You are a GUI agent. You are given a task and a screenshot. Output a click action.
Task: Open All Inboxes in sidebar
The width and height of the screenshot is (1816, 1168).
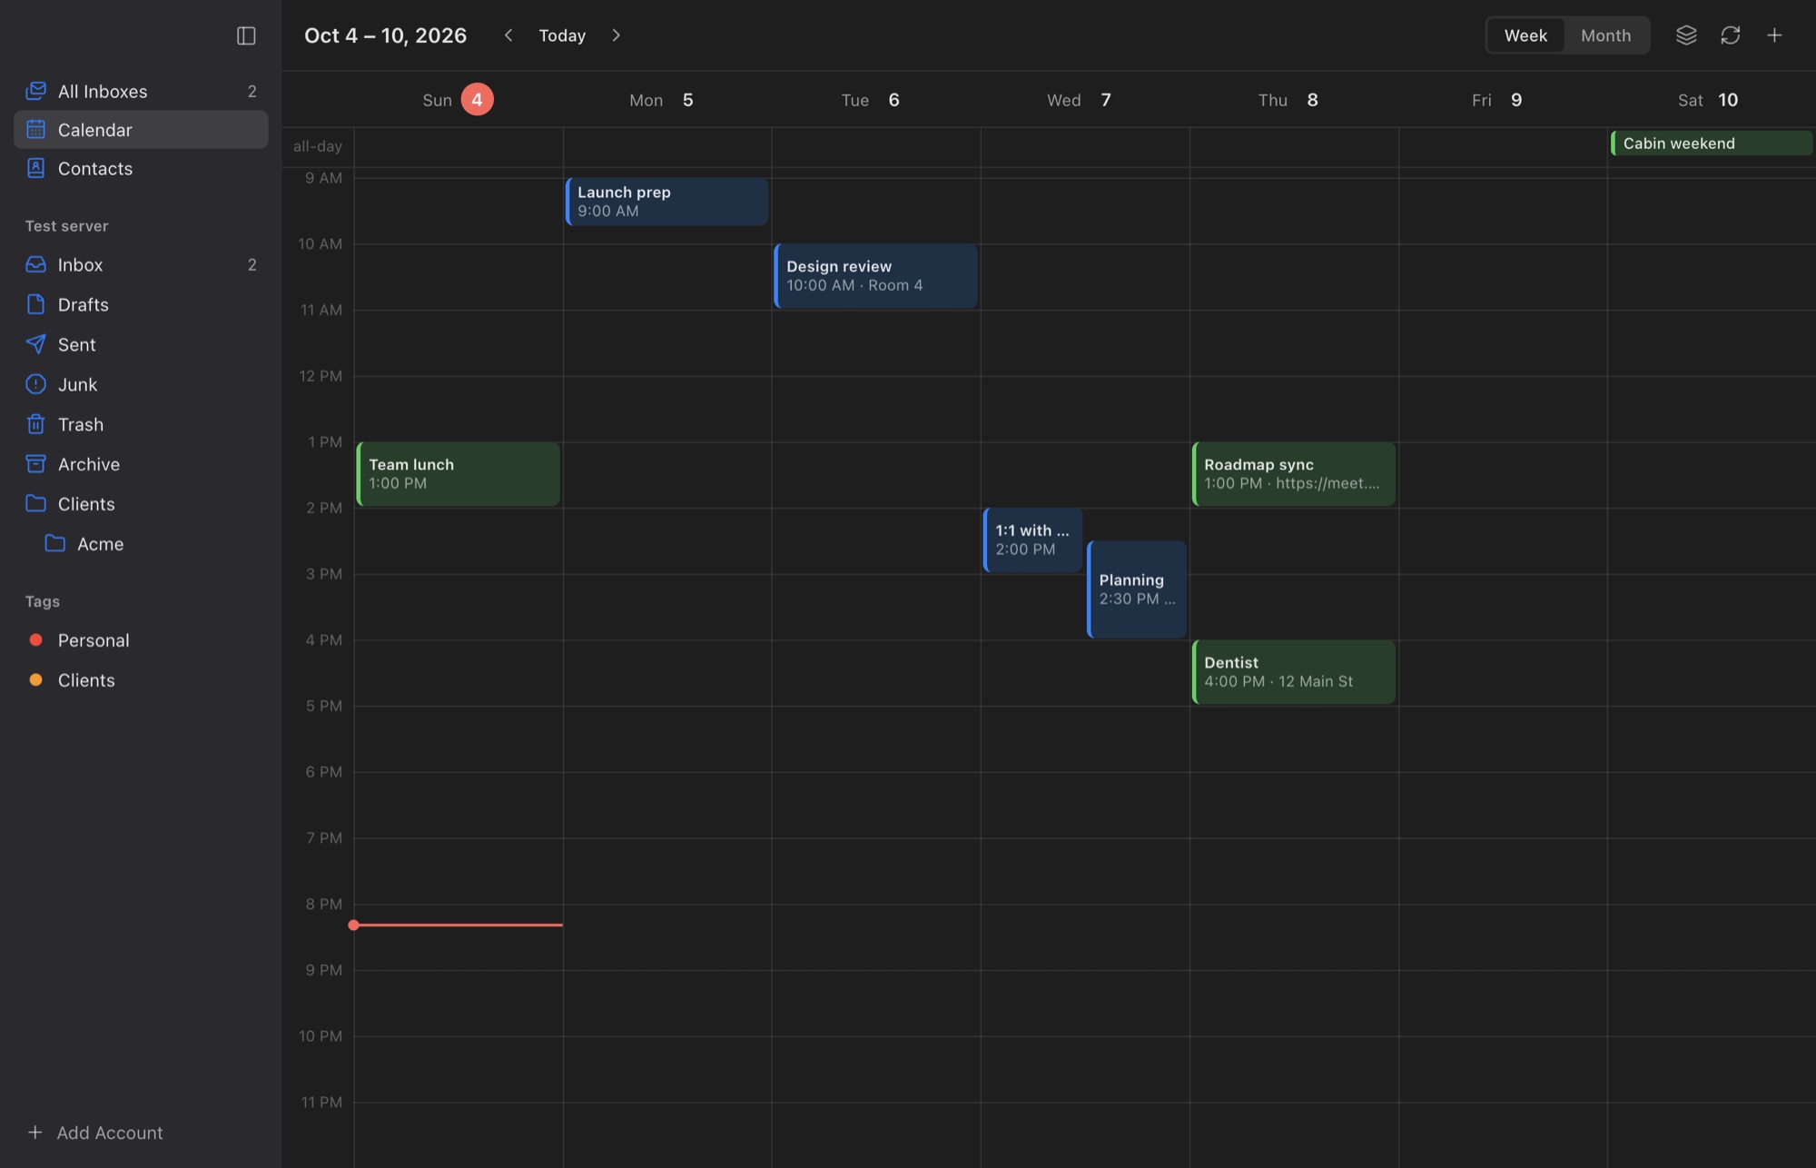141,91
